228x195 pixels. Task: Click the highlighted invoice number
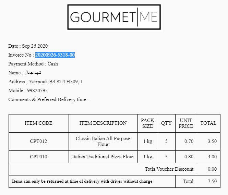55,55
